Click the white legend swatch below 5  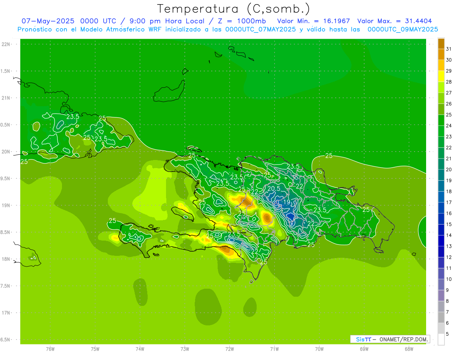coord(441,339)
